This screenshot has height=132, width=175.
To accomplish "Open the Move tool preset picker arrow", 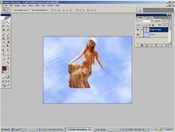I will click(9, 10).
